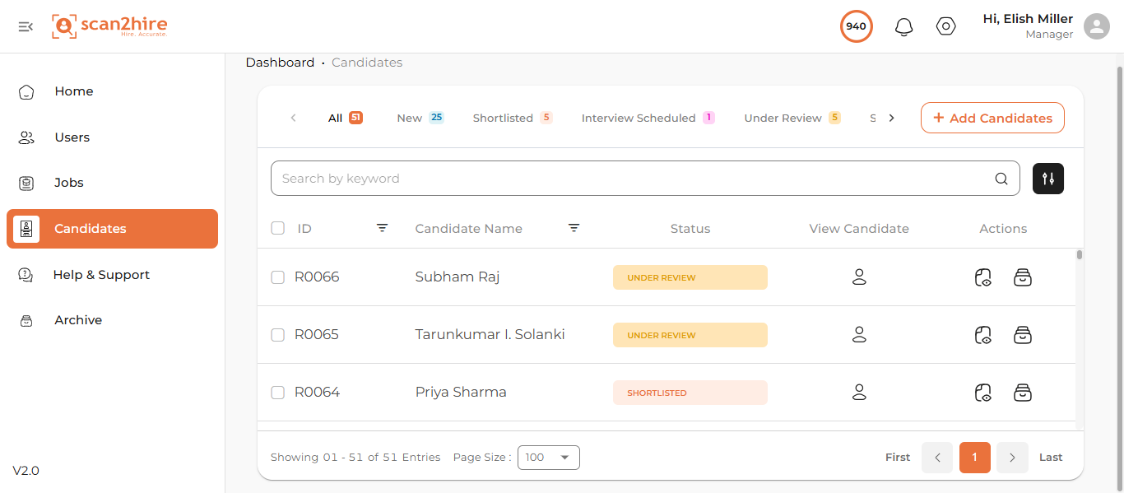
Task: Click Under Review status badge for Subham Raj
Action: click(690, 277)
